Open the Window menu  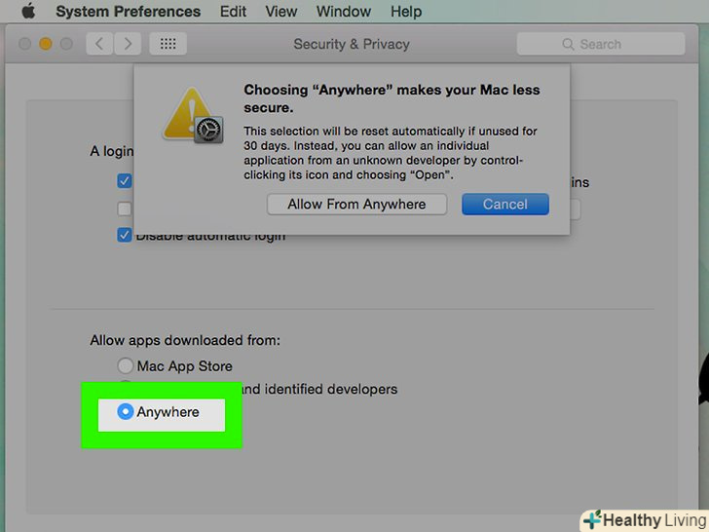click(344, 12)
